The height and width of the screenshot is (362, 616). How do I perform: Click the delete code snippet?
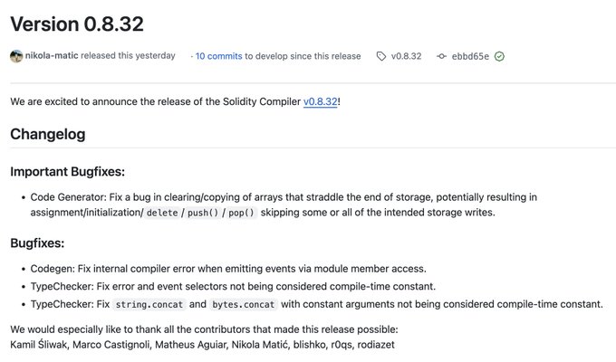162,212
